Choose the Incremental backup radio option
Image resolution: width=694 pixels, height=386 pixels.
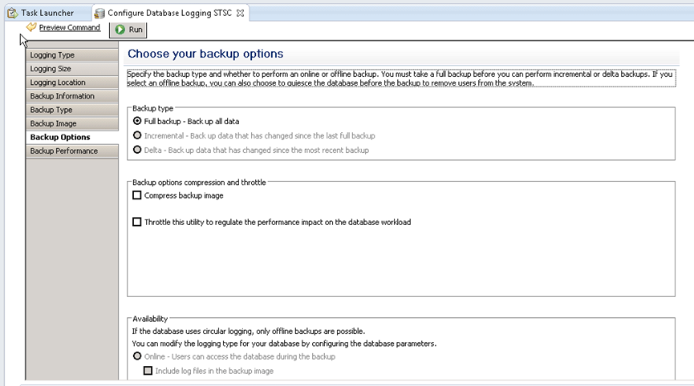pyautogui.click(x=137, y=135)
